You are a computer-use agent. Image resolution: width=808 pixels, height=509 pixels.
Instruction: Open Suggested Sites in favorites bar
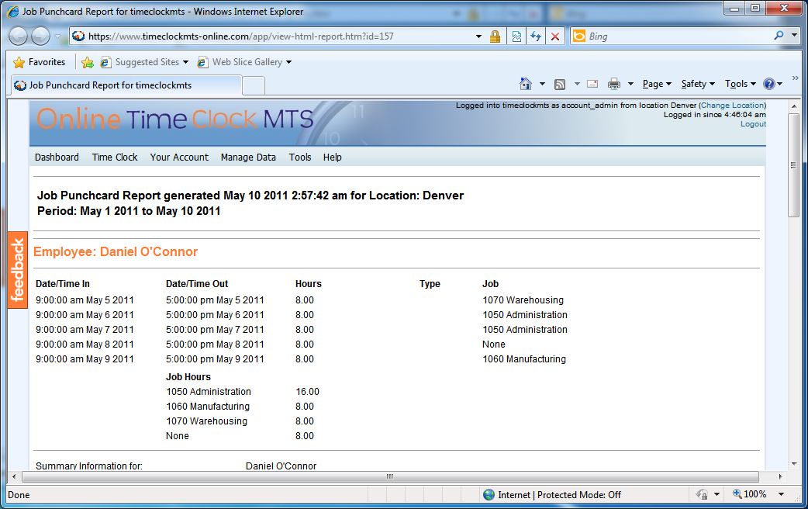click(x=143, y=62)
